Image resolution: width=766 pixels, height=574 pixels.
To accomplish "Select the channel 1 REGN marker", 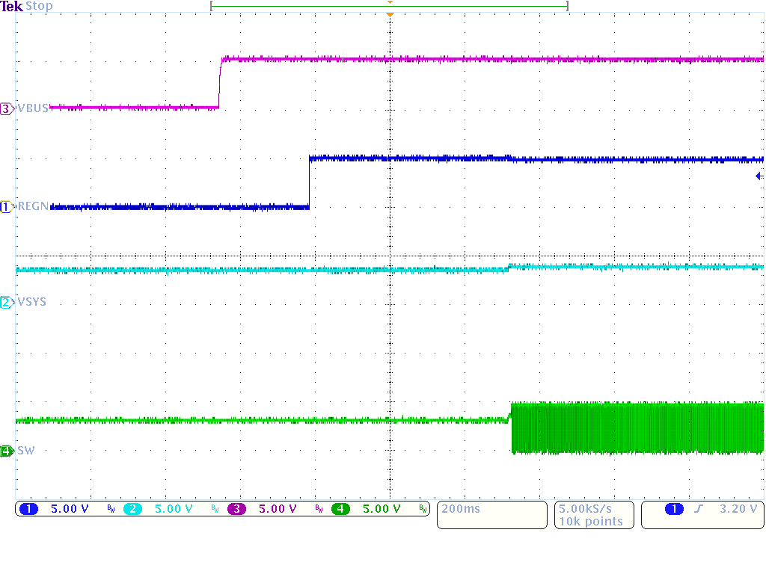I will 6,206.
